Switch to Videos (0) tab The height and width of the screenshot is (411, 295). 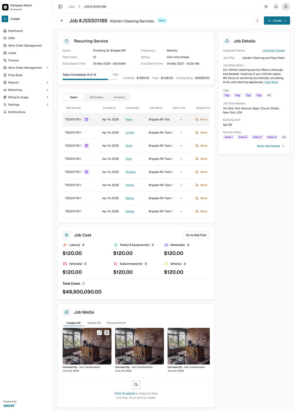pos(94,323)
